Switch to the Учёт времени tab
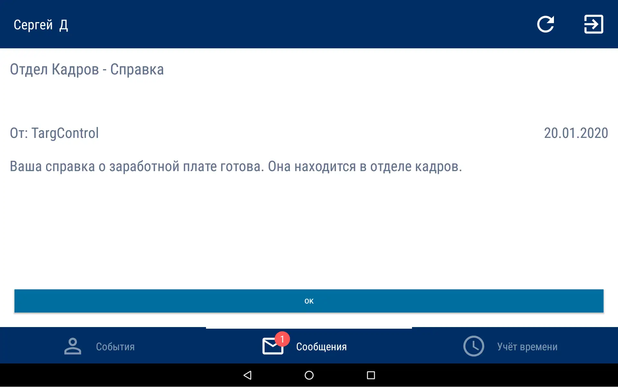 pyautogui.click(x=527, y=346)
